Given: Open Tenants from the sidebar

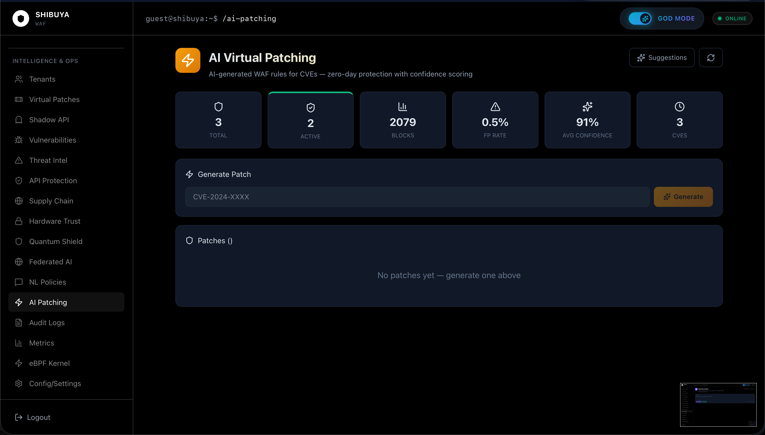Looking at the screenshot, I should pos(42,79).
